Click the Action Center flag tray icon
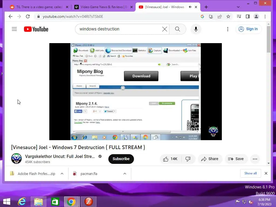276x207 pixels. click(237, 202)
